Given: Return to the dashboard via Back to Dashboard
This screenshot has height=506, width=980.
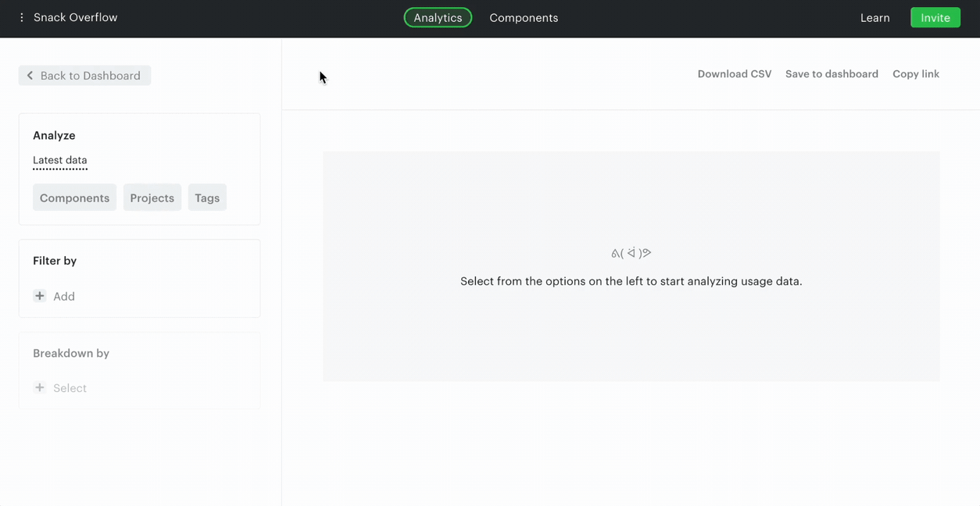Looking at the screenshot, I should coord(84,75).
